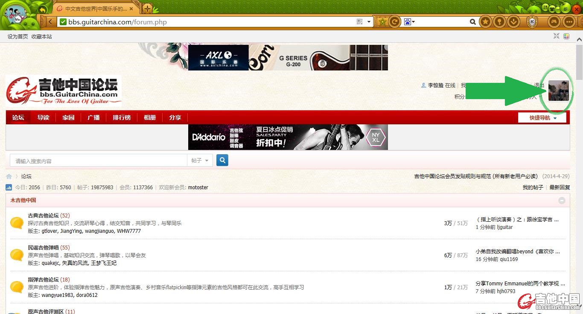The width and height of the screenshot is (583, 314).
Task: Click the blue bar-chart statistics icon
Action: tap(9, 187)
